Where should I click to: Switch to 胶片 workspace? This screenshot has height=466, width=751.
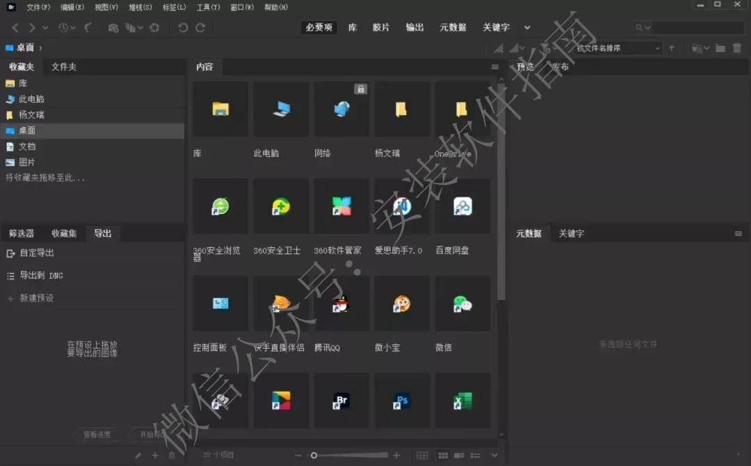pos(381,28)
